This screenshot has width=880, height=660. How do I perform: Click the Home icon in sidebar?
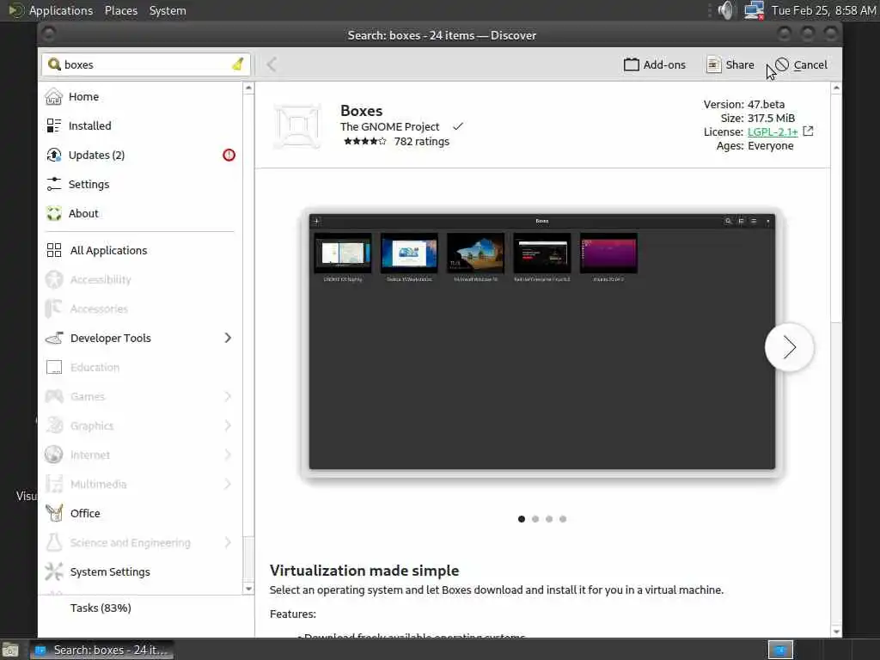click(54, 96)
